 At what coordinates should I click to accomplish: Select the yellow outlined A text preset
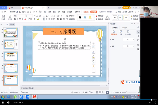(x=90, y=17)
